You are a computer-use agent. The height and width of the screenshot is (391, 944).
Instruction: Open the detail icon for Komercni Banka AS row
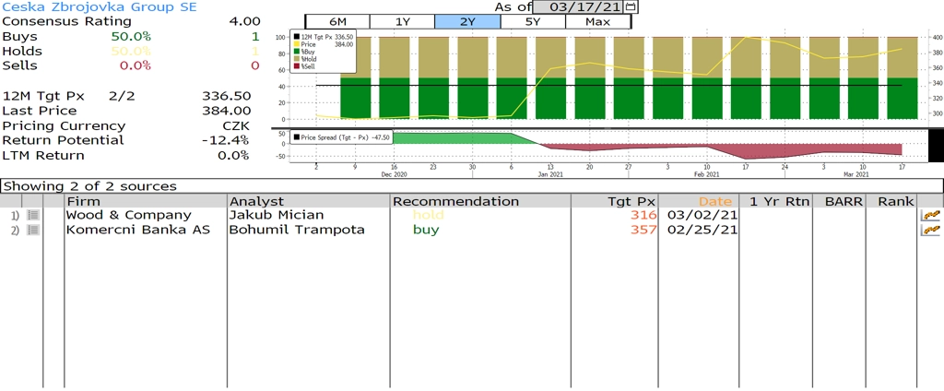pos(34,230)
